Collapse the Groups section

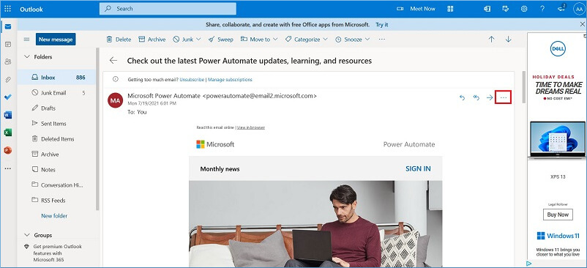pyautogui.click(x=26, y=235)
